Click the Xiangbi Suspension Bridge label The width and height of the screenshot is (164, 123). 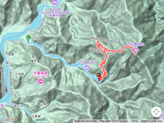[55, 11]
